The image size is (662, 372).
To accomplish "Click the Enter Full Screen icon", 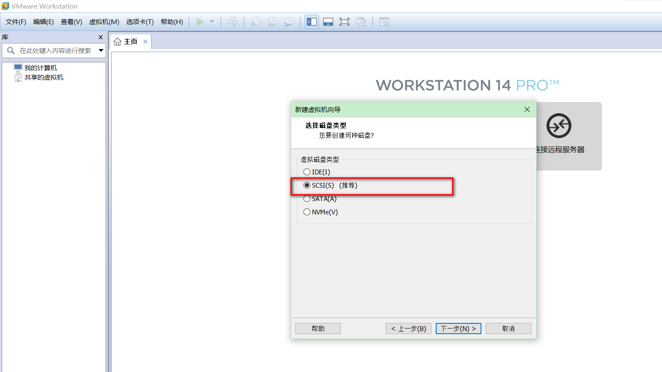I will click(344, 22).
